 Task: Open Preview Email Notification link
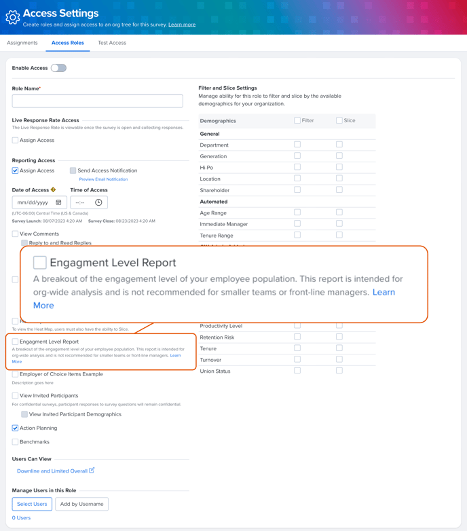[x=103, y=179]
